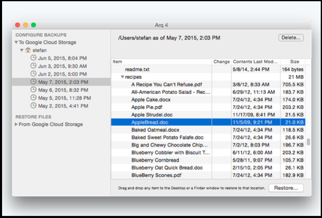The width and height of the screenshot is (322, 218).
Task: Click the clock icon beside Jun 5, 2015 backup
Action: click(x=33, y=58)
